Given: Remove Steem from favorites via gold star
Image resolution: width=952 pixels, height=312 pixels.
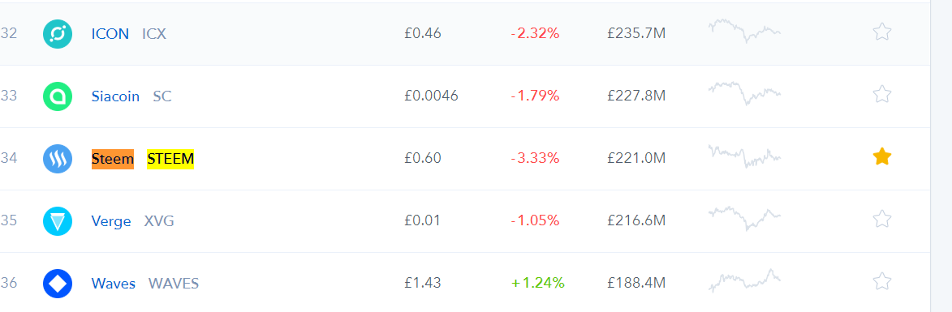Looking at the screenshot, I should click(881, 157).
